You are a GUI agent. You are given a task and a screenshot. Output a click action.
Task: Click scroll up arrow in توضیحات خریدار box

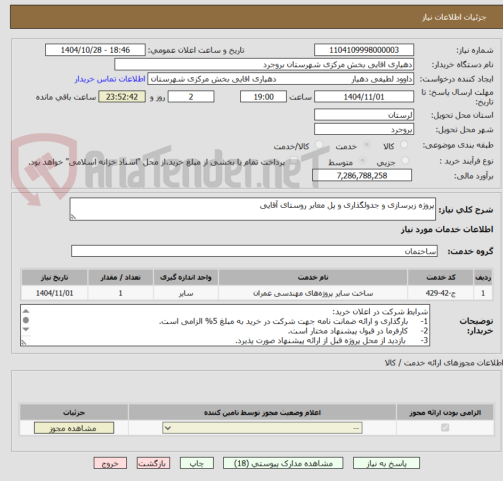[26, 311]
